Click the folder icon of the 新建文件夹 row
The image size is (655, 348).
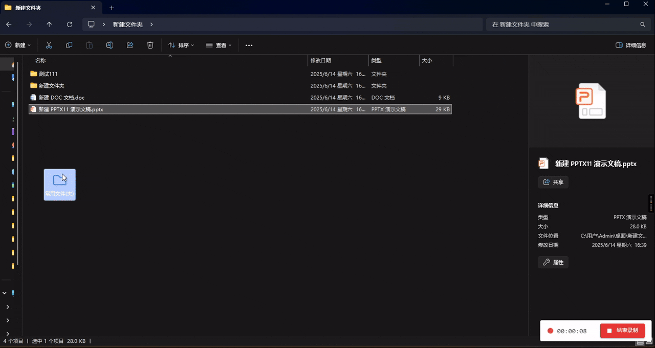(x=34, y=86)
